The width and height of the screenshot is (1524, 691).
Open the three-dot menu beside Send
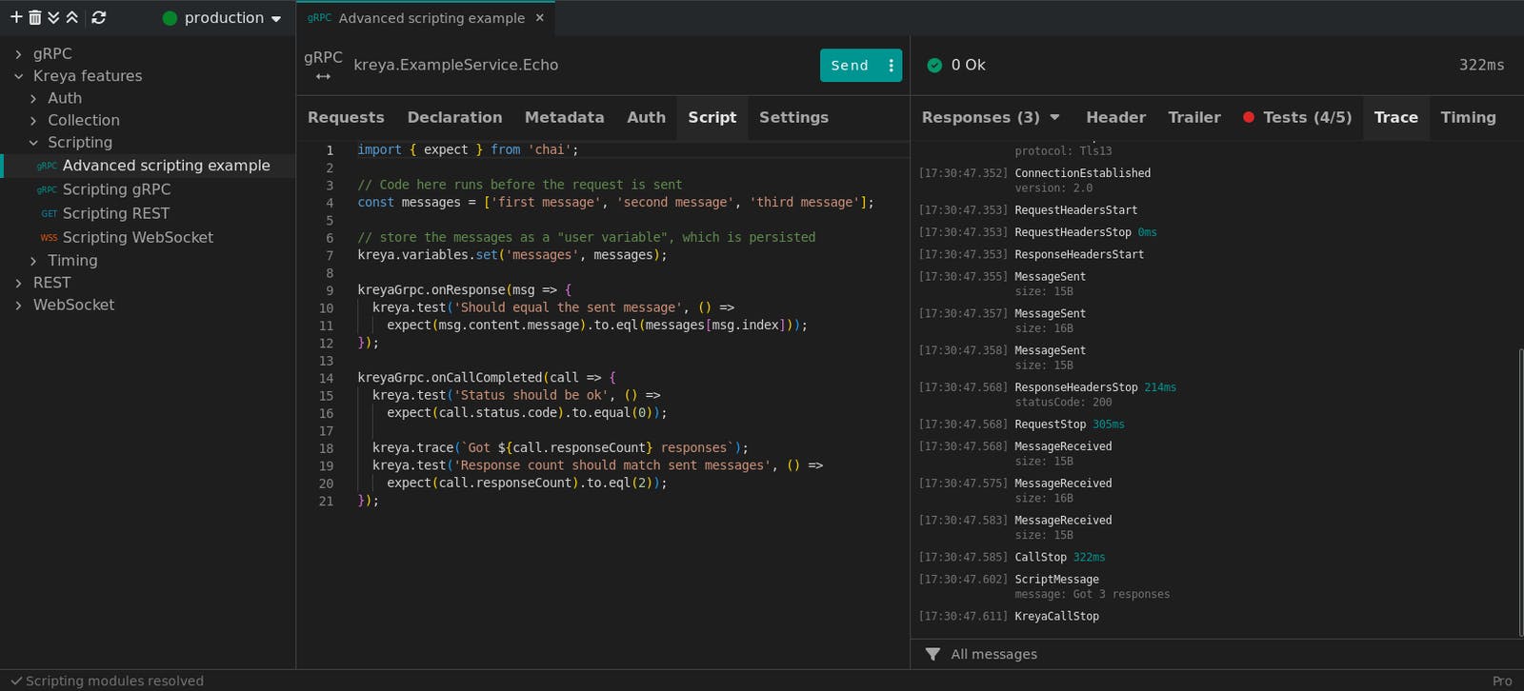click(x=891, y=65)
